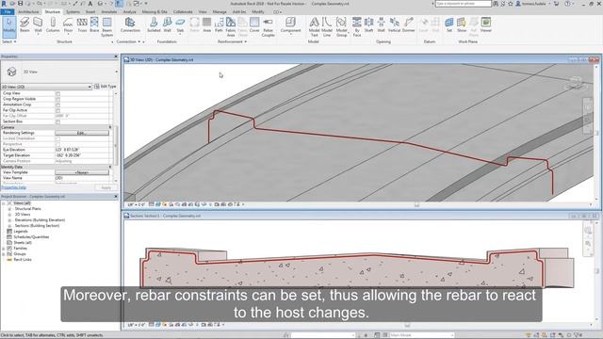The image size is (603, 339).
Task: Enable the Crop Region Visible checkbox
Action: coord(57,99)
